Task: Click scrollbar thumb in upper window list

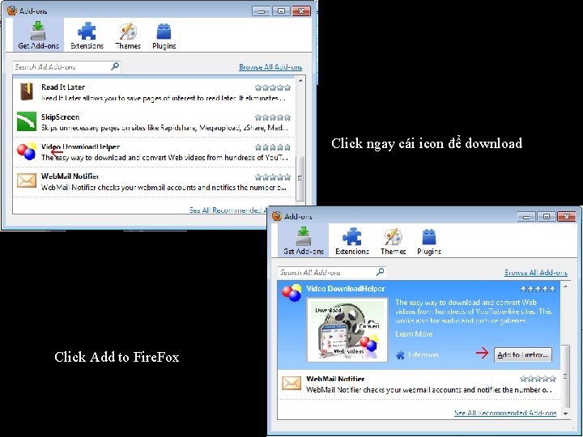Action: pos(300,178)
